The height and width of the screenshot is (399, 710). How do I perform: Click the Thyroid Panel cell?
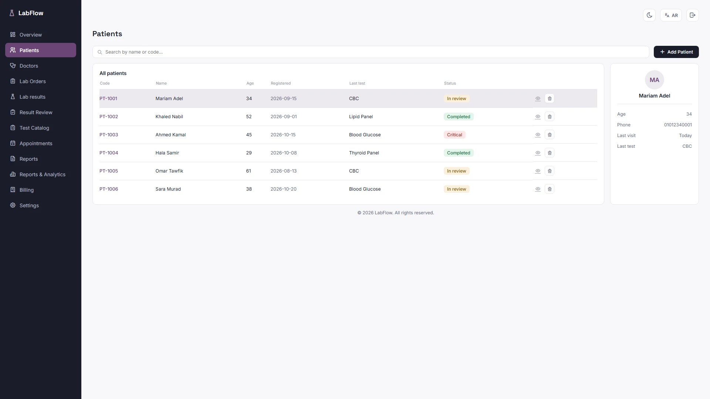tap(364, 153)
